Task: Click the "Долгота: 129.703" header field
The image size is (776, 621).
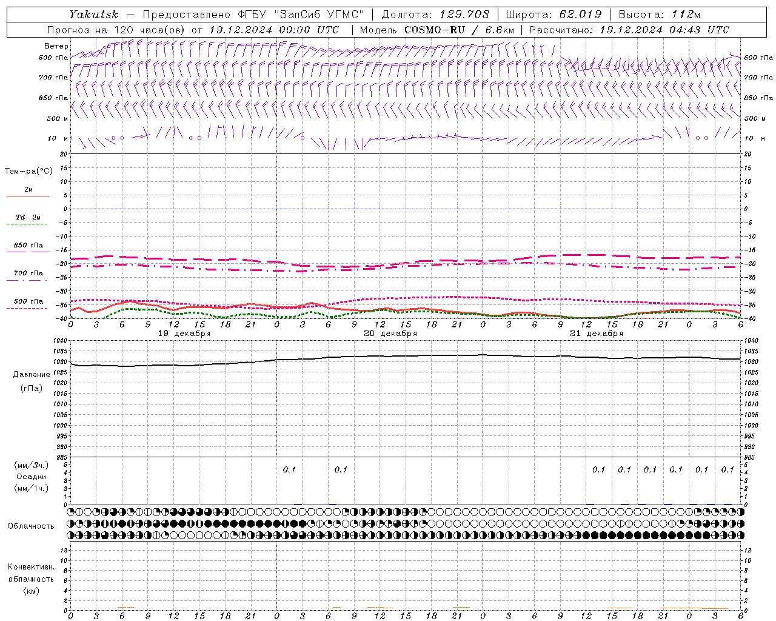Action: 435,15
